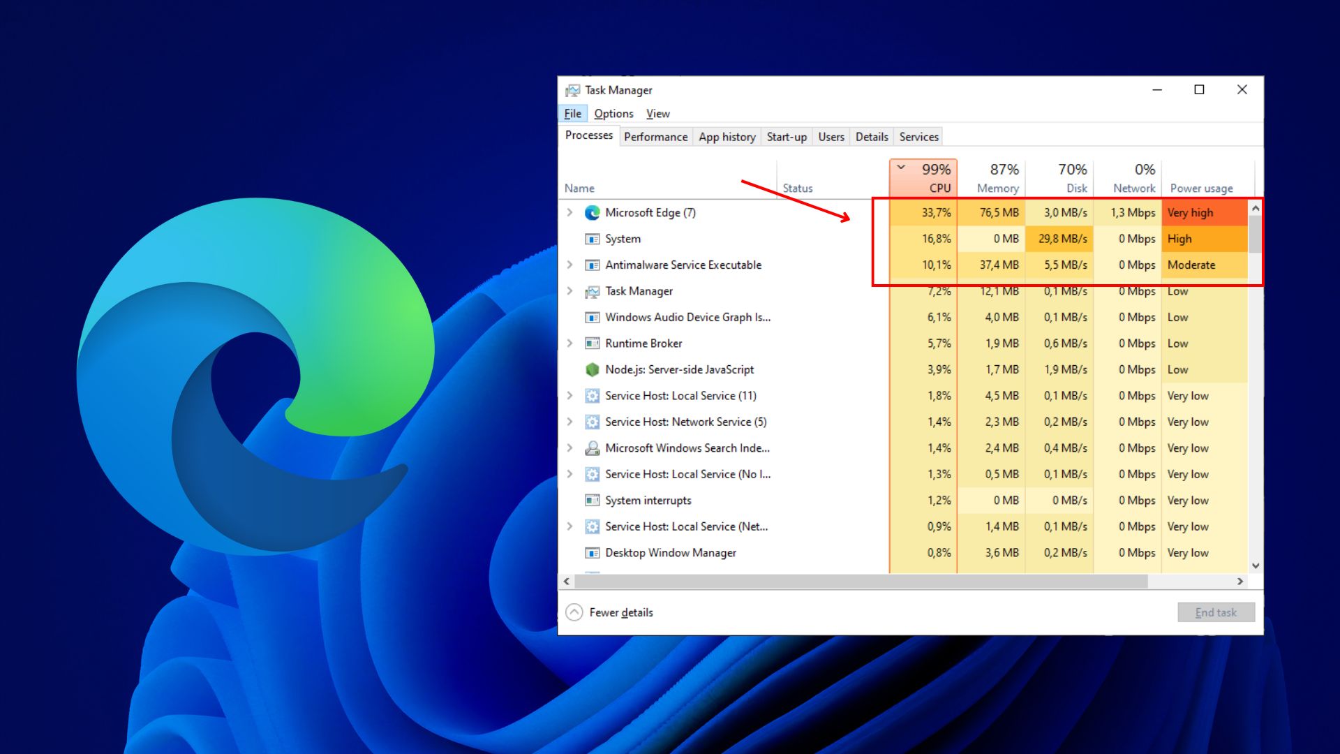Image resolution: width=1340 pixels, height=754 pixels.
Task: Open the Options menu
Action: [x=613, y=114]
